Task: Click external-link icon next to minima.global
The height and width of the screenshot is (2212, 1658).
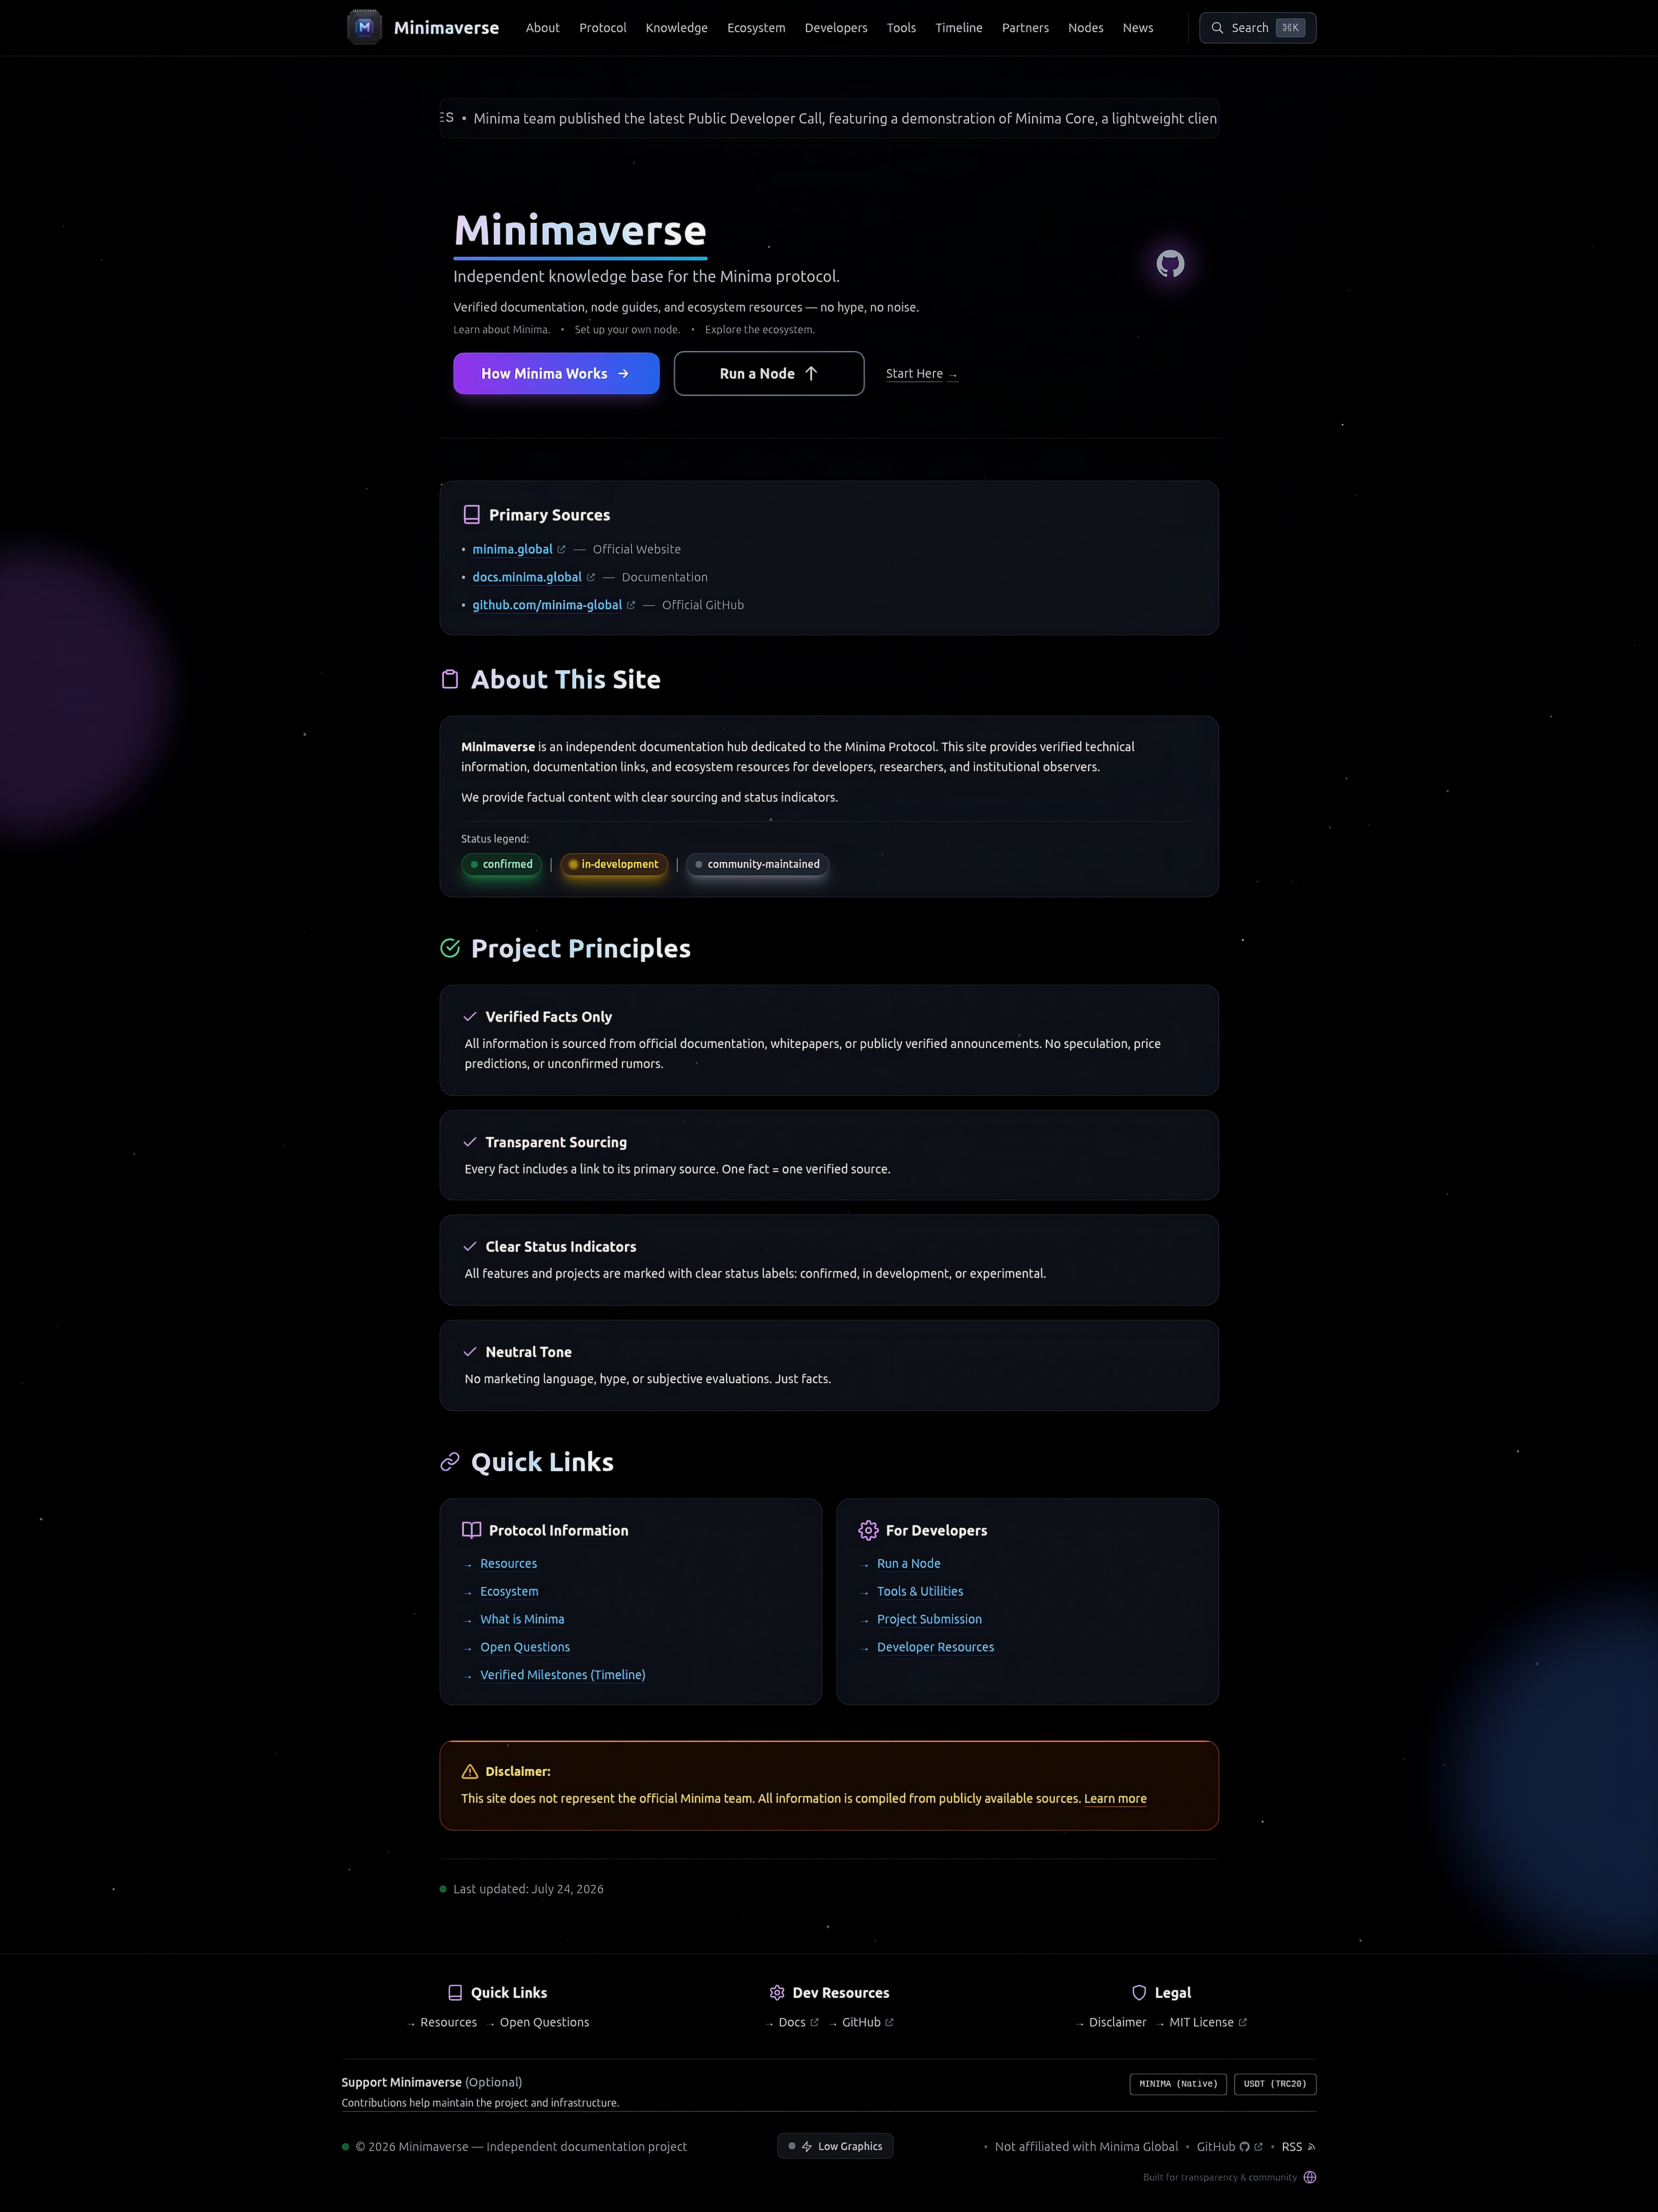Action: point(561,549)
